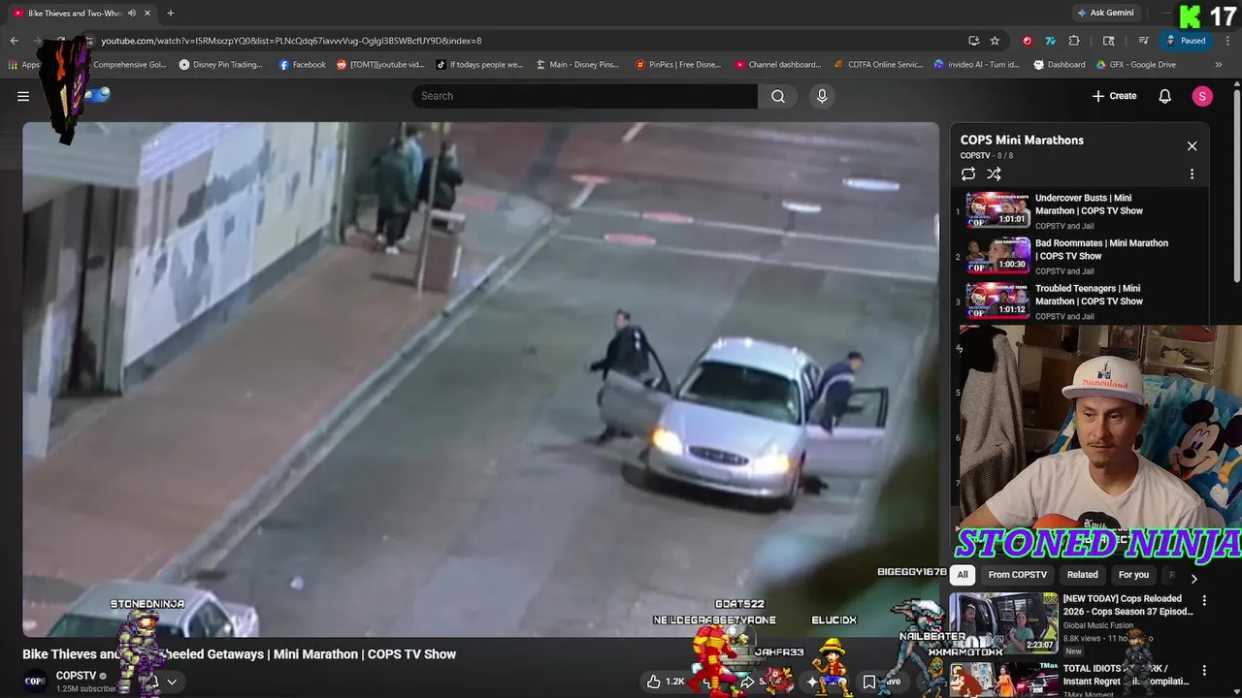Select the Related filter chip
The height and width of the screenshot is (698, 1242).
1083,575
